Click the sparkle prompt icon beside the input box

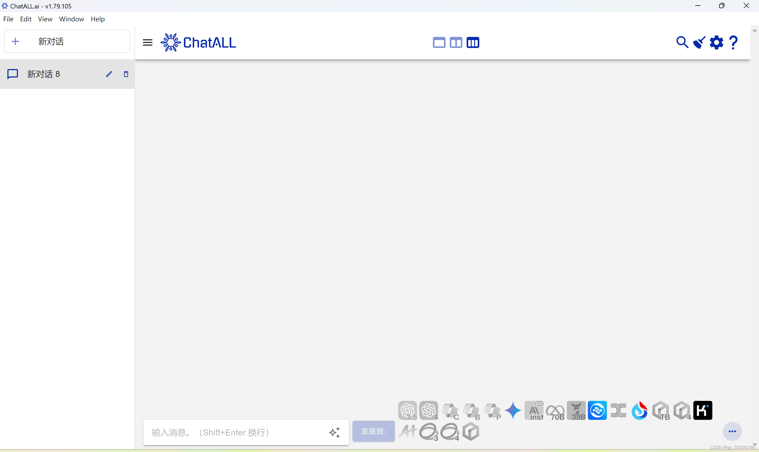(334, 432)
